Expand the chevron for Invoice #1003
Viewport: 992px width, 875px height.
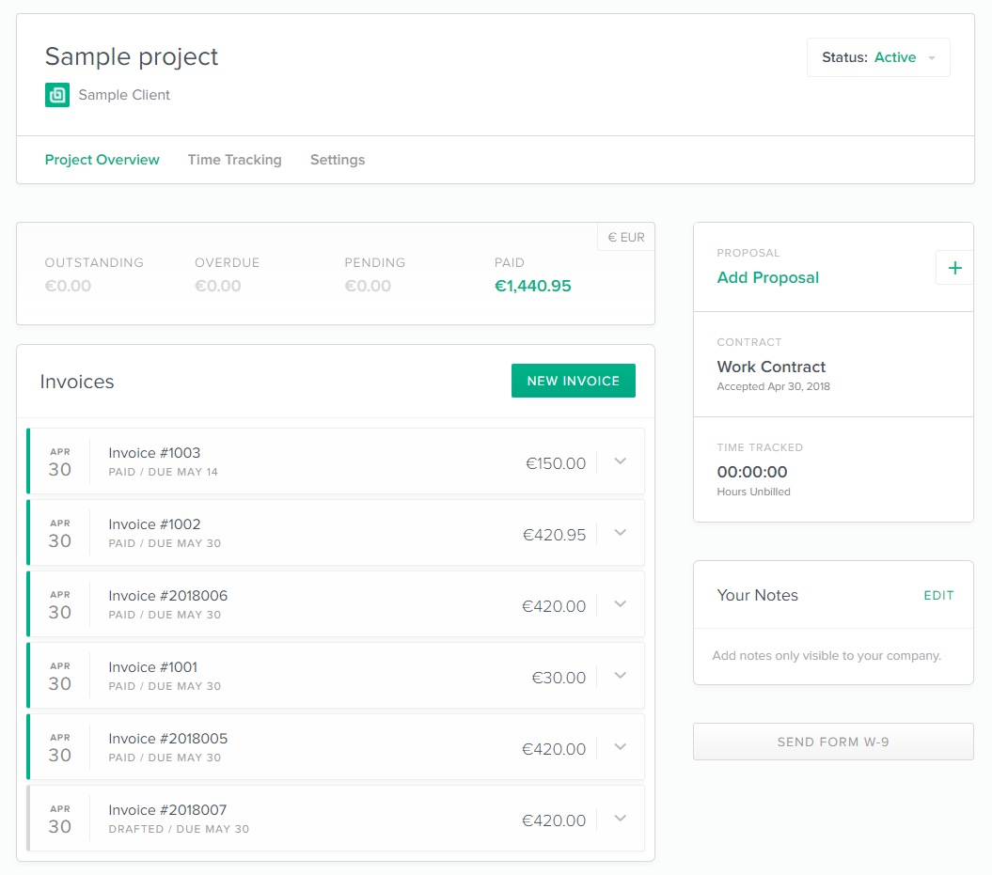[x=621, y=461]
